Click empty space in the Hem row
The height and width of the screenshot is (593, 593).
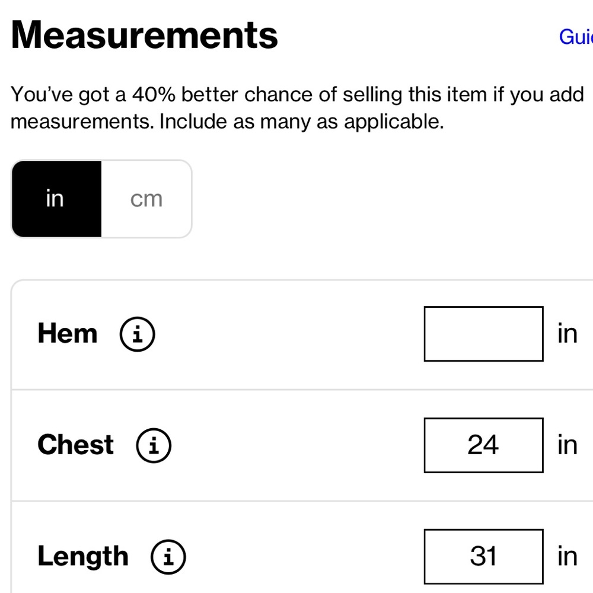click(289, 334)
